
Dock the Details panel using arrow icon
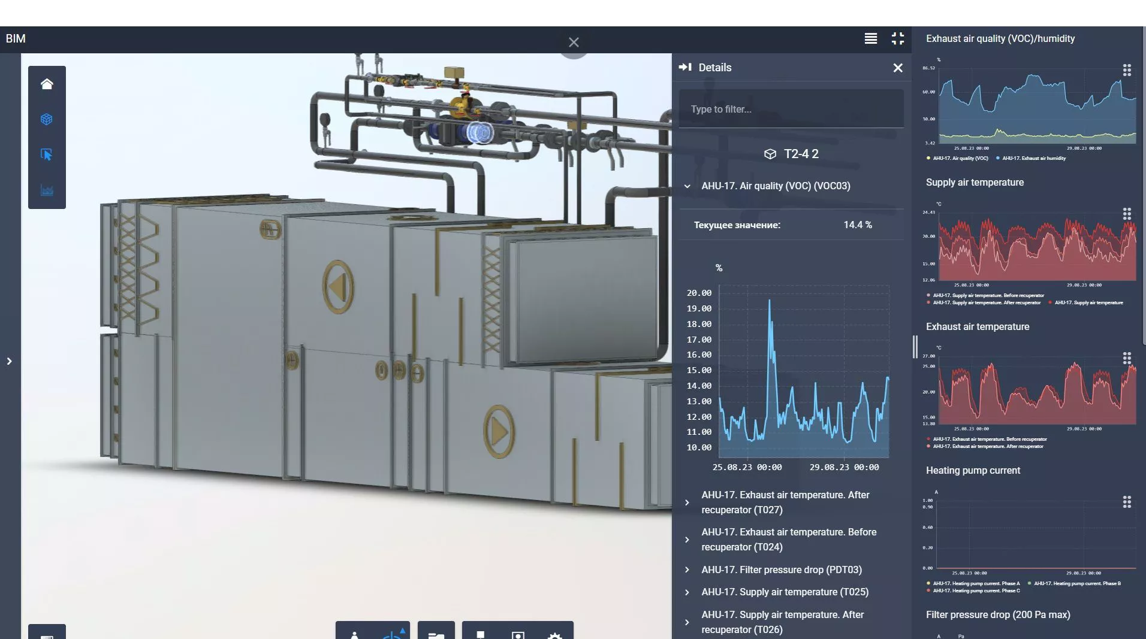pos(685,67)
